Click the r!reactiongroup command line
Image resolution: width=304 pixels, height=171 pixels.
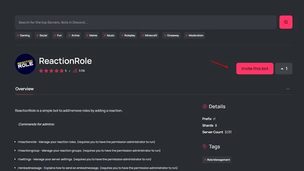[89, 150]
